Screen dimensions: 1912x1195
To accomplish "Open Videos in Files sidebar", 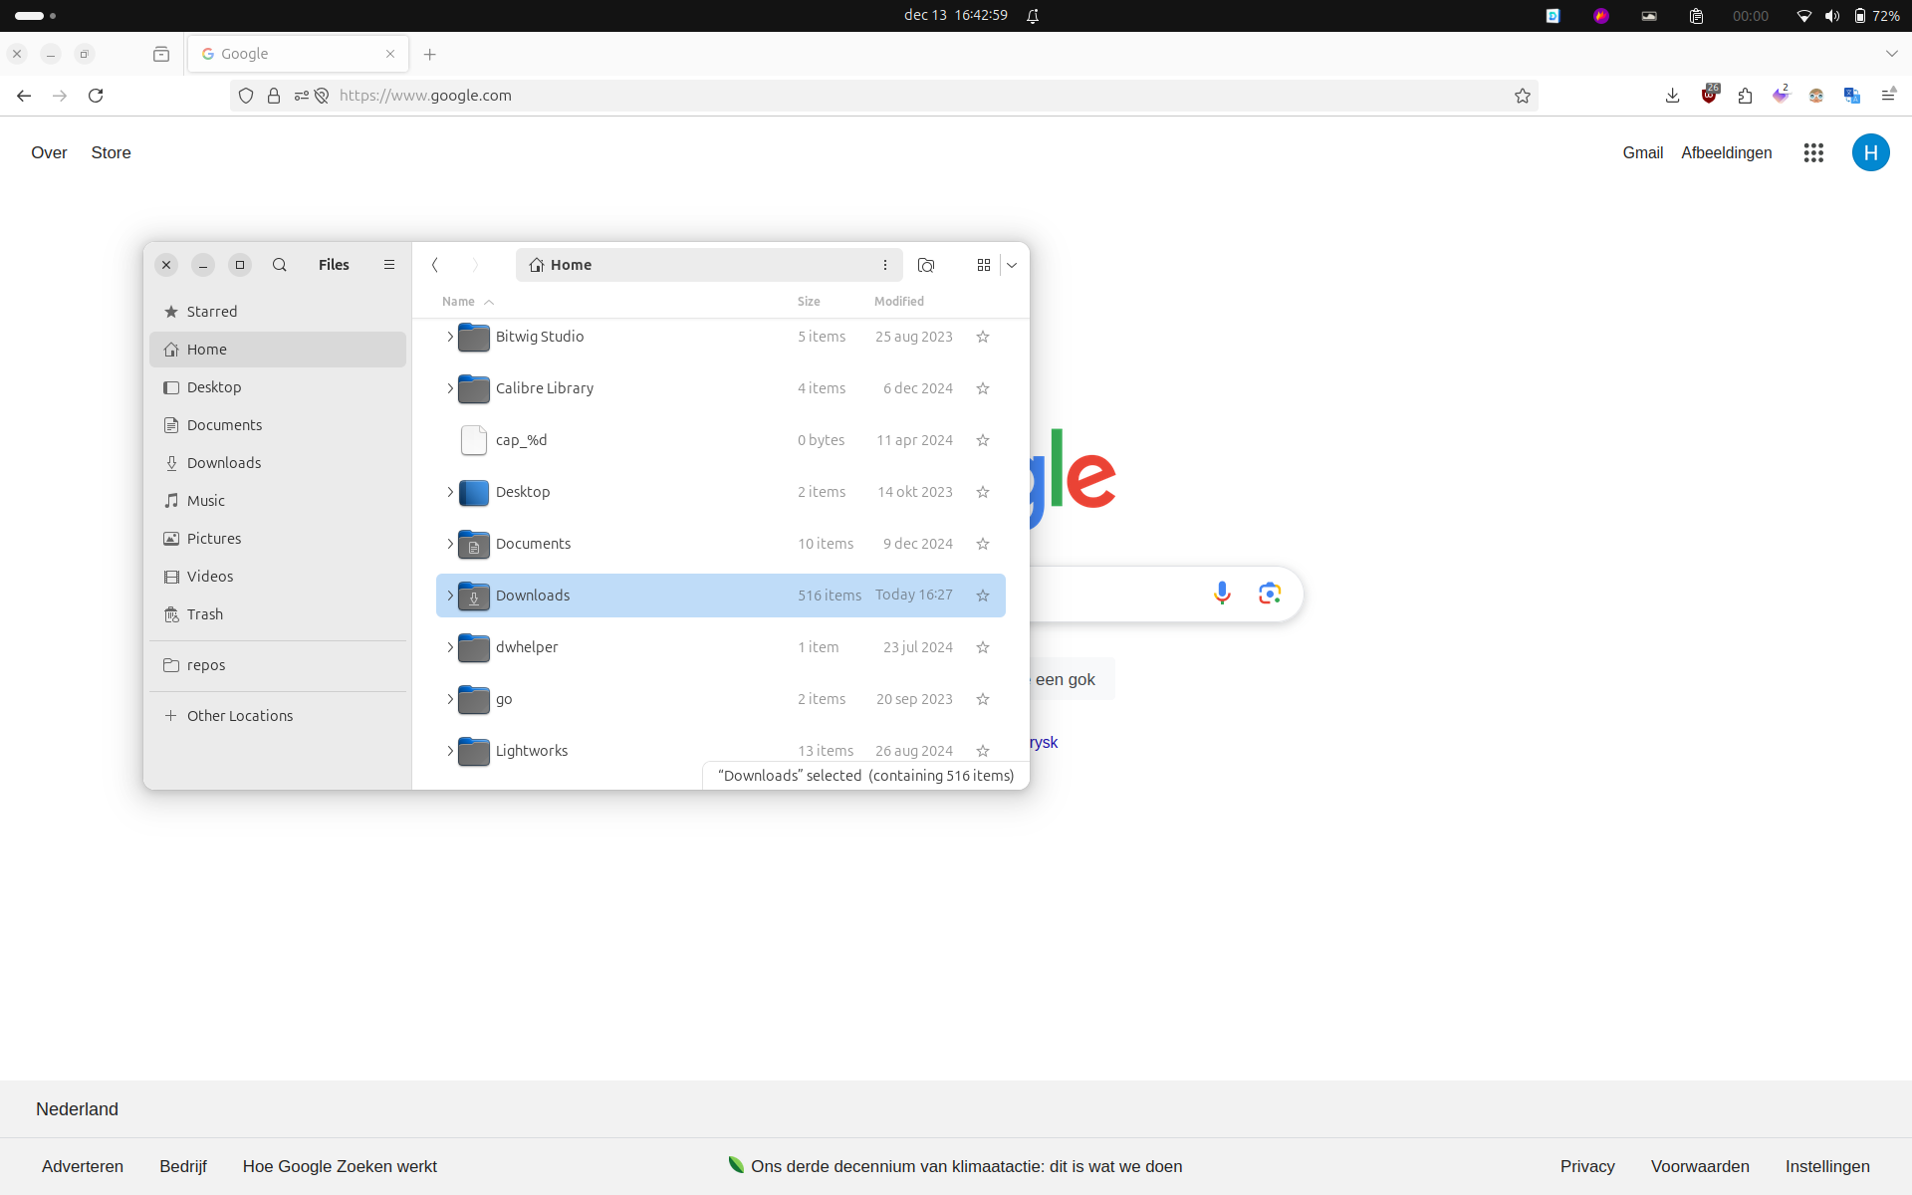I will 278,577.
